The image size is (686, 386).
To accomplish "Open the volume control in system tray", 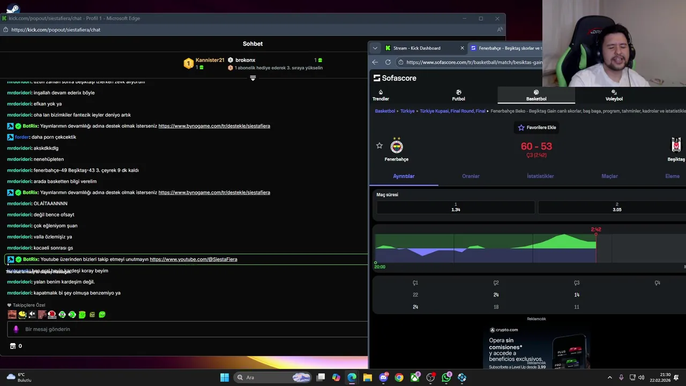I will pyautogui.click(x=642, y=377).
